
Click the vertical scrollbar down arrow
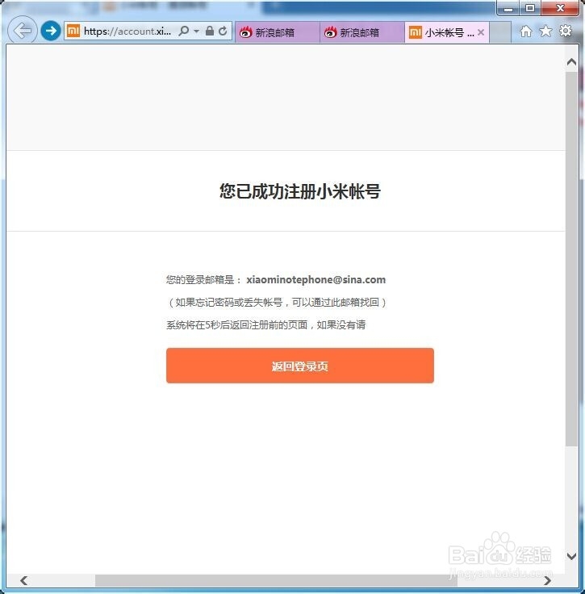pyautogui.click(x=571, y=556)
